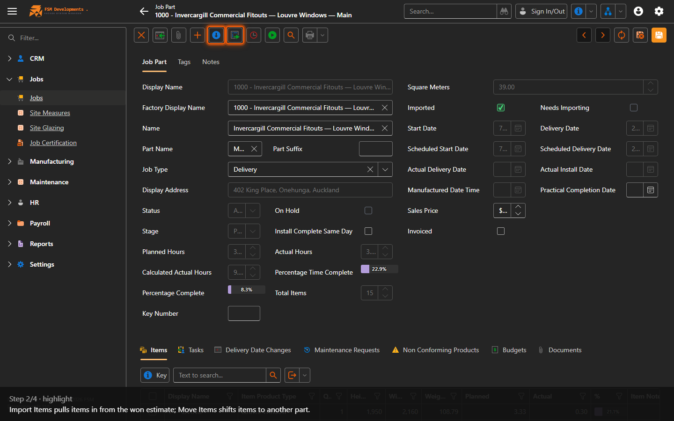Screen dimensions: 674x421
Task: Click the orange plus add button
Action: (x=198, y=35)
